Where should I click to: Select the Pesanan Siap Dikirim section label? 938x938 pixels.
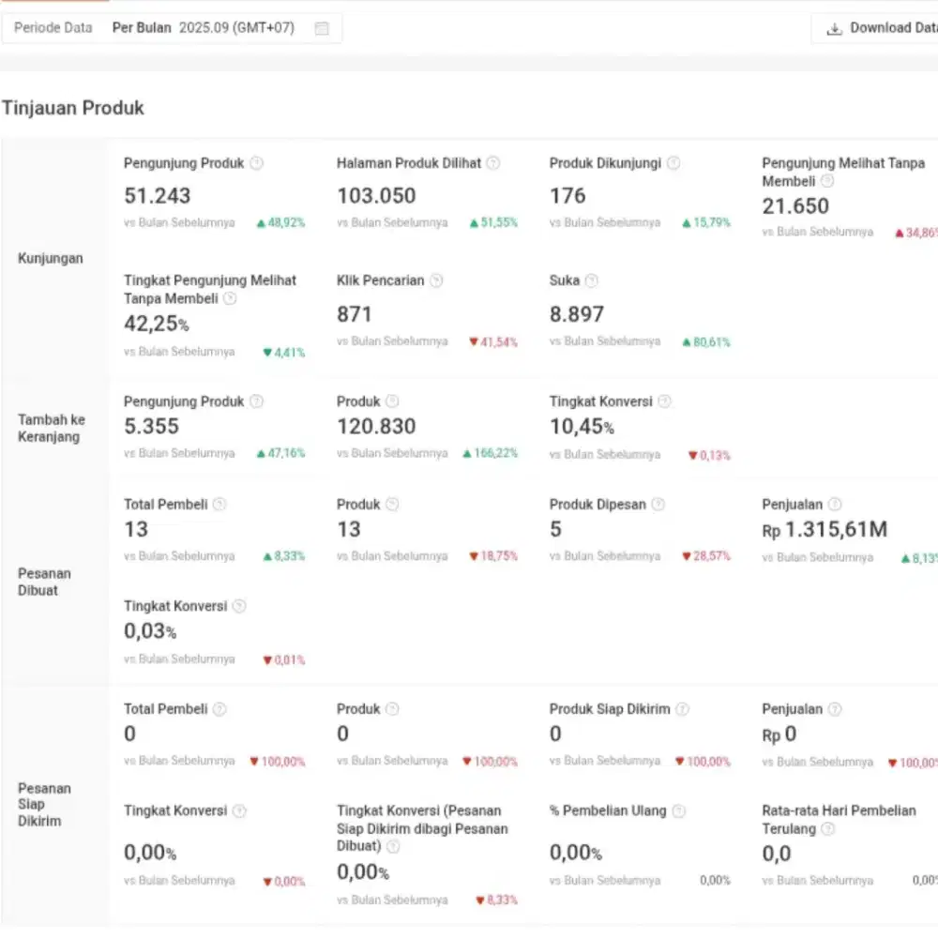point(44,805)
